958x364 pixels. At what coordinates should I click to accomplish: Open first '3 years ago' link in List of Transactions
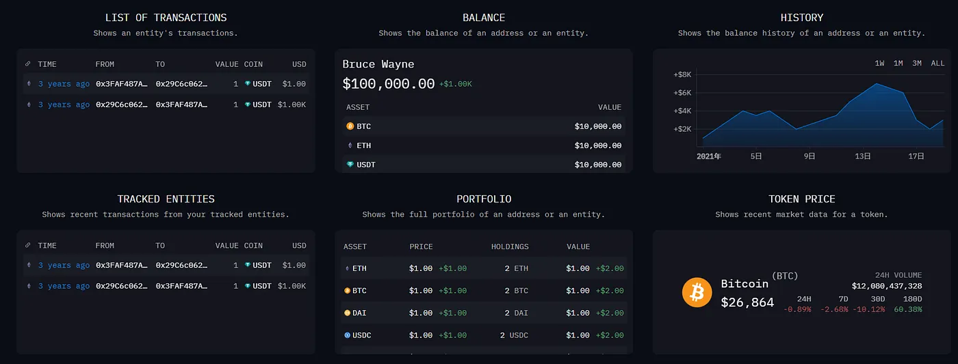pos(64,84)
